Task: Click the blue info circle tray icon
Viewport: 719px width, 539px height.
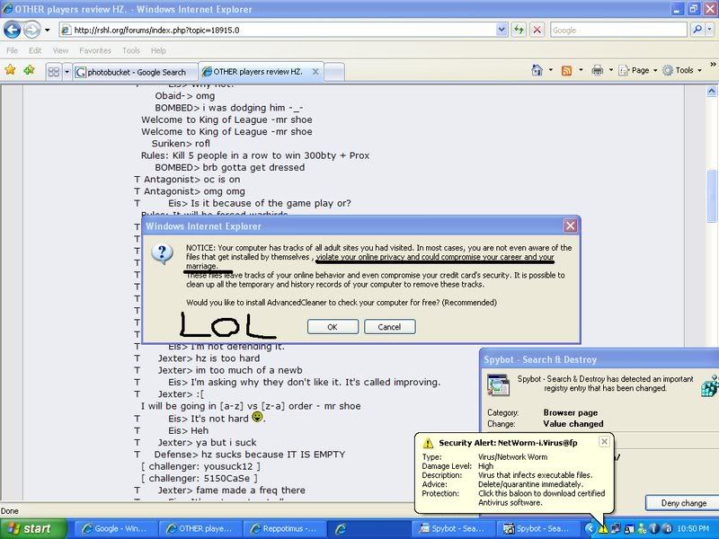Action: [x=654, y=529]
